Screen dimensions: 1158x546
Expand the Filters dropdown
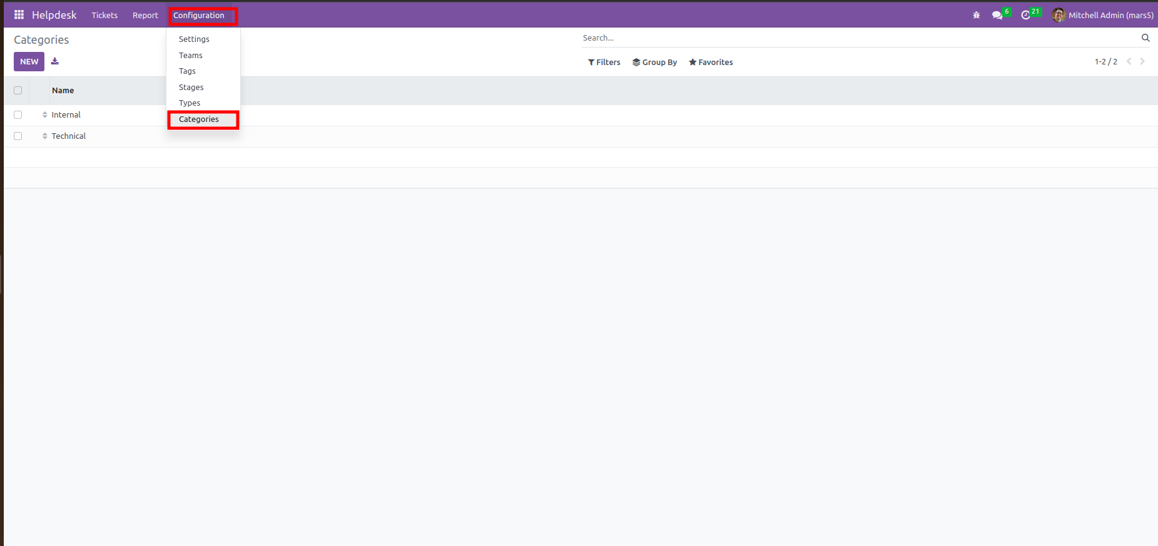[604, 63]
